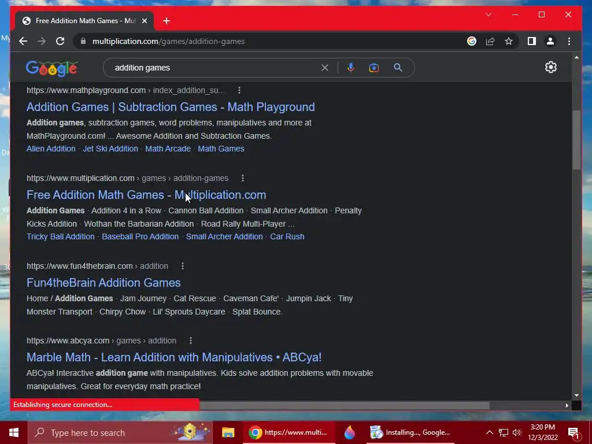Open the droplet app on taskbar
This screenshot has width=592, height=444.
tap(350, 432)
